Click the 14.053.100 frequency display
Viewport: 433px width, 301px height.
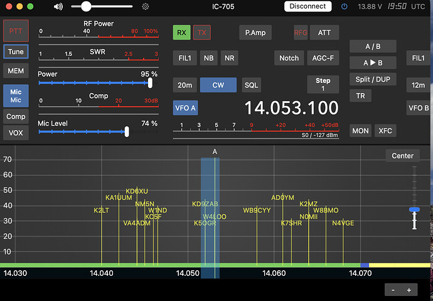point(291,107)
